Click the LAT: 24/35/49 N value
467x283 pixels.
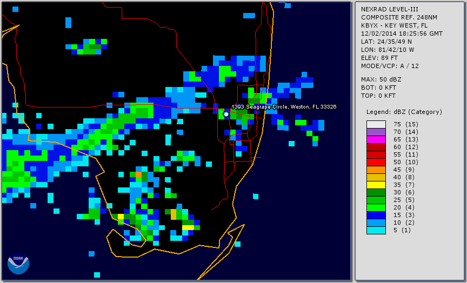pyautogui.click(x=386, y=42)
